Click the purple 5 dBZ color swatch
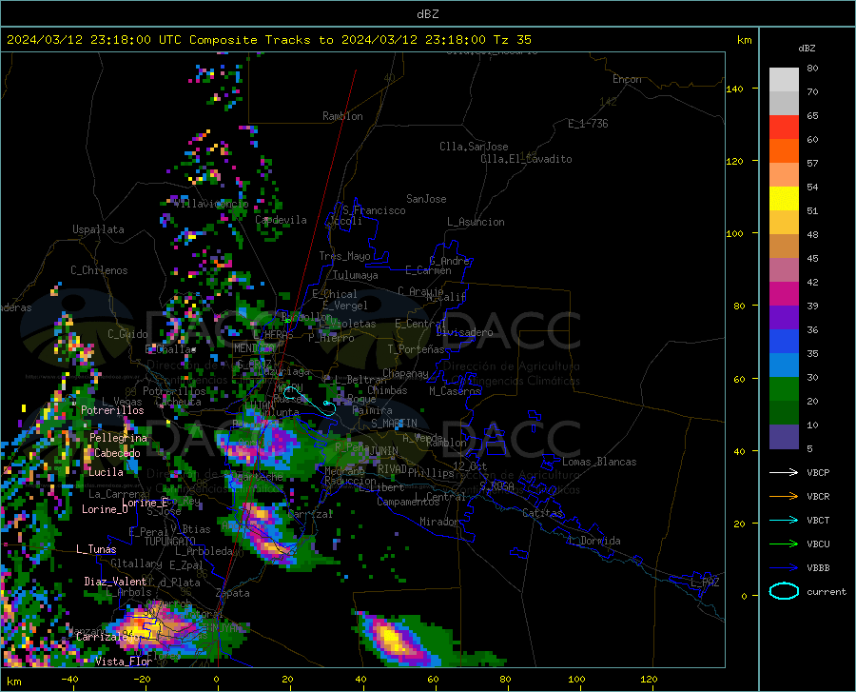This screenshot has width=856, height=692. pyautogui.click(x=784, y=437)
